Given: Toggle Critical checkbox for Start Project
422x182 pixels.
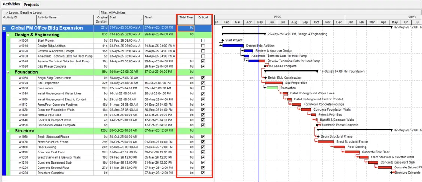Looking at the screenshot, I should [203, 41].
